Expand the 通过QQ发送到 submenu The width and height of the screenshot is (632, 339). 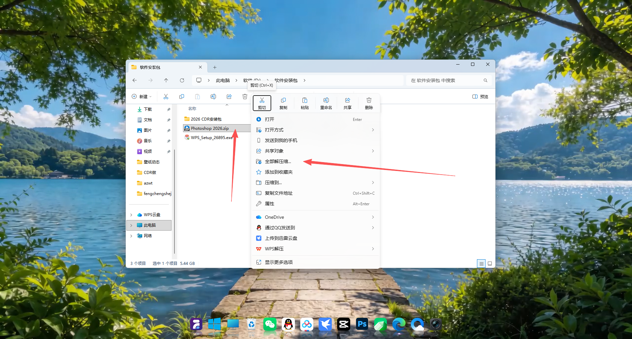[x=373, y=228]
